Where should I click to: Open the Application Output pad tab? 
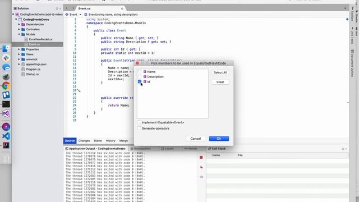(x=96, y=149)
